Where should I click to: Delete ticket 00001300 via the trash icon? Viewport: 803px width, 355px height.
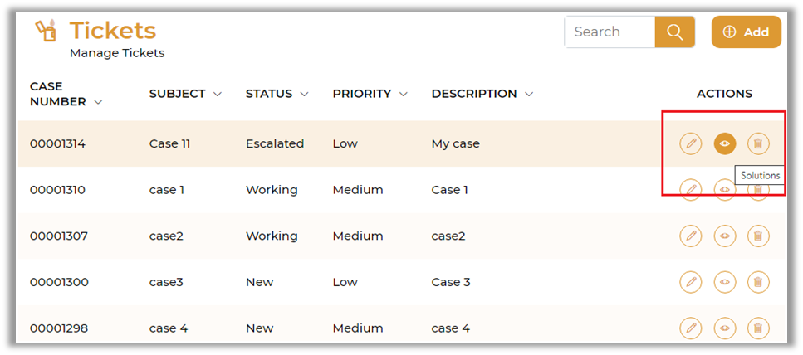click(x=757, y=283)
